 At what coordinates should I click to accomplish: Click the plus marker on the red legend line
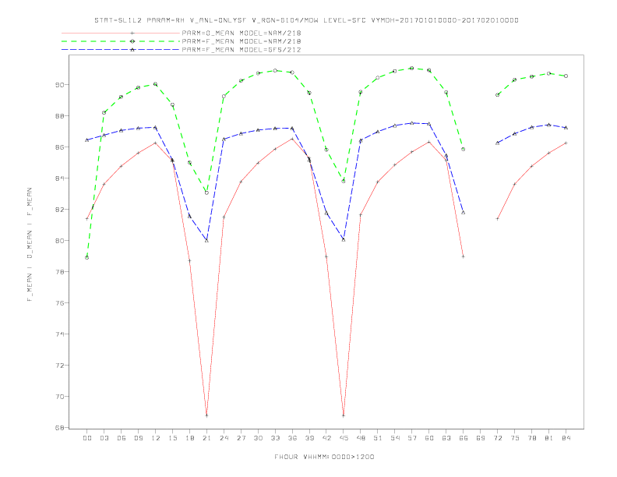click(132, 33)
